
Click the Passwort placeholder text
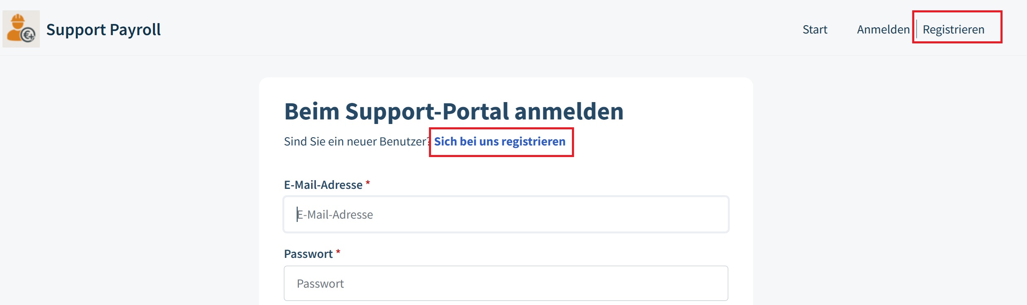[x=320, y=284]
